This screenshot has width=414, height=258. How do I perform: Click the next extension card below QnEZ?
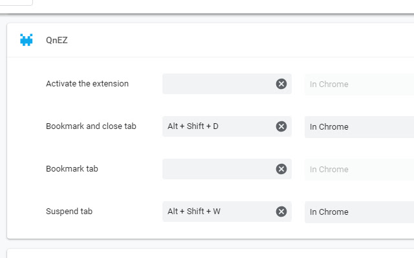210,253
